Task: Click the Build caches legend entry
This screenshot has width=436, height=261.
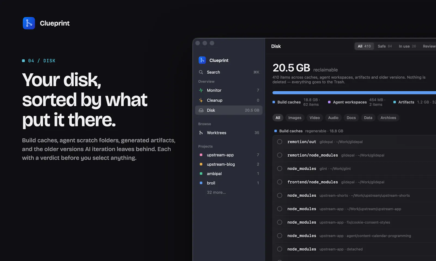Action: [x=296, y=102]
